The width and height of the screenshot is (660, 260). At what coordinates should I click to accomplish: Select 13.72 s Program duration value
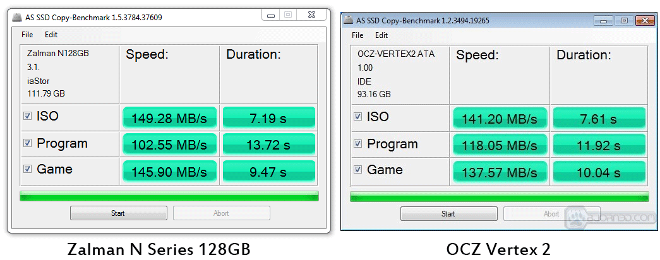[x=269, y=144]
